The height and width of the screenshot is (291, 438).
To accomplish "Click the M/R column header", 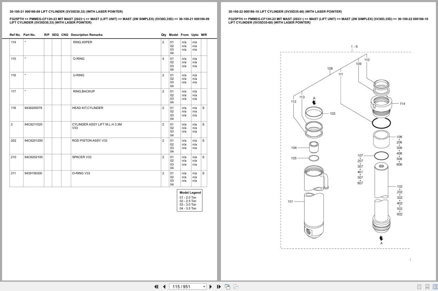I will 204,35.
